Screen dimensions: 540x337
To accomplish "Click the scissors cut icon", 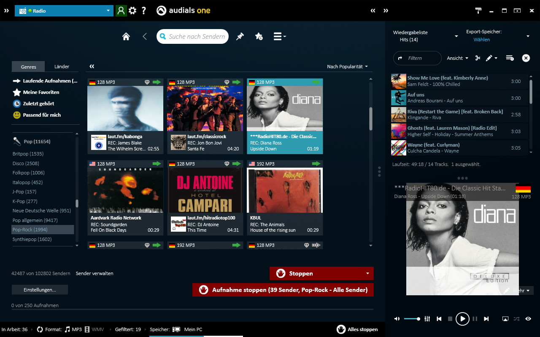I will pos(478,58).
